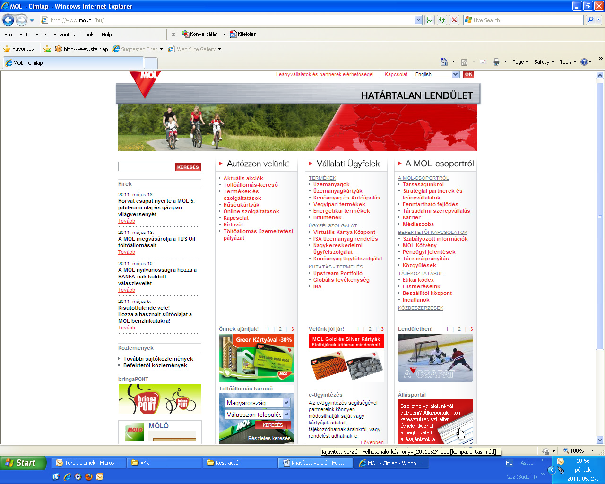Screen dimensions: 605x484
Task: Click the Társaságunkról link
Action: pos(423,184)
